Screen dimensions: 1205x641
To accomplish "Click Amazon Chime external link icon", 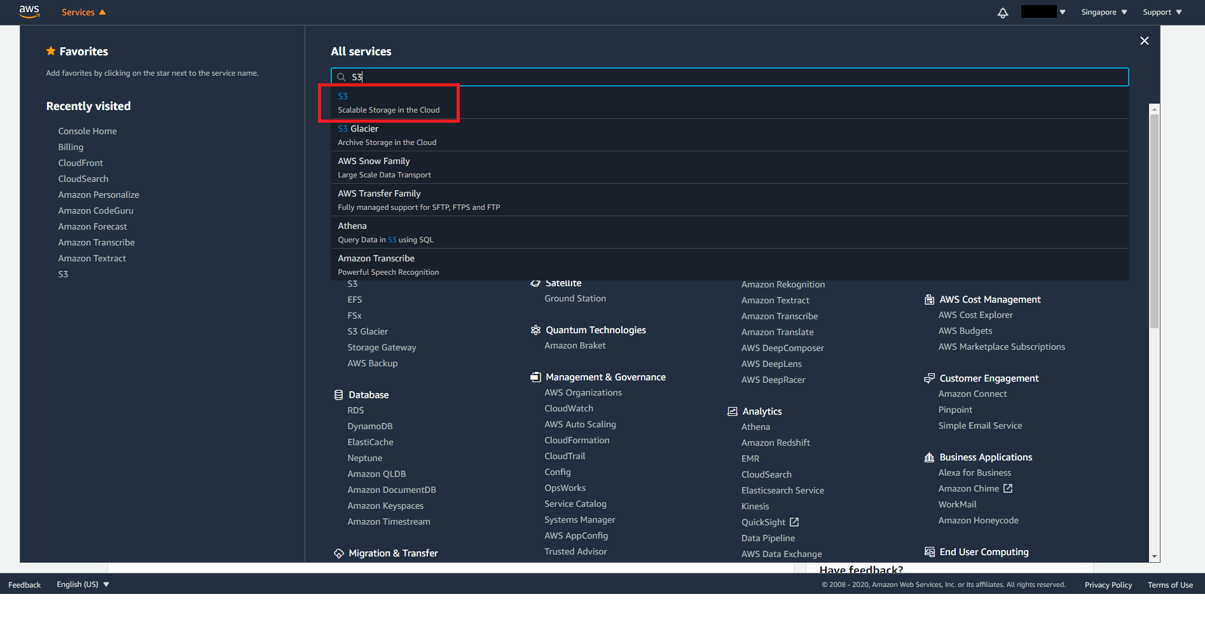I will (x=1008, y=488).
